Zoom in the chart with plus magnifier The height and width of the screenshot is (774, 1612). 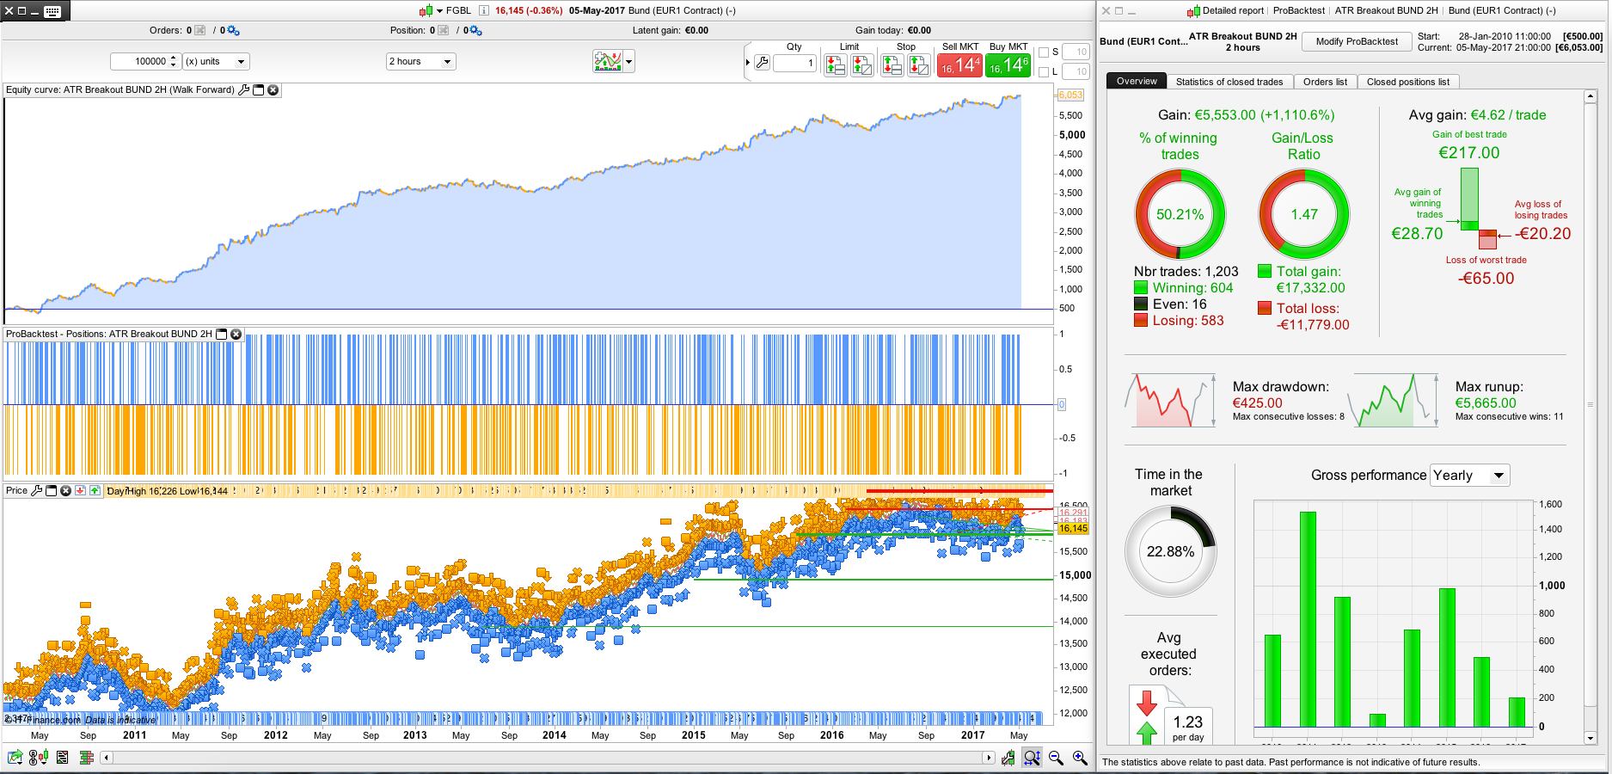pos(1080,758)
